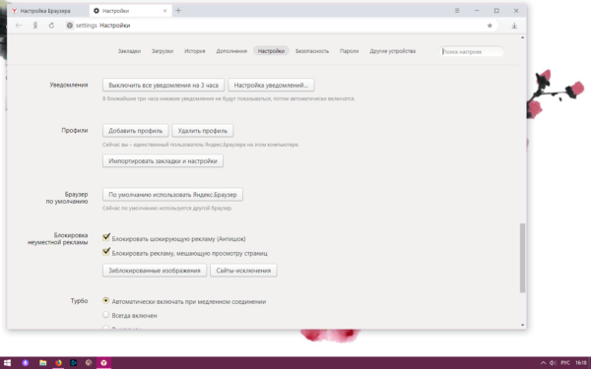Bookmark the page with the star icon
Image resolution: width=591 pixels, height=369 pixels.
click(490, 26)
